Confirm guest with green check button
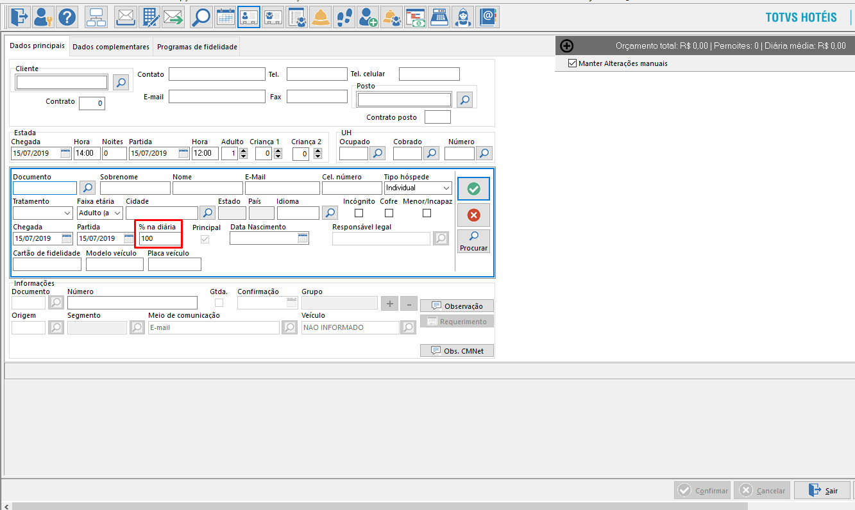The image size is (855, 510). pyautogui.click(x=473, y=188)
